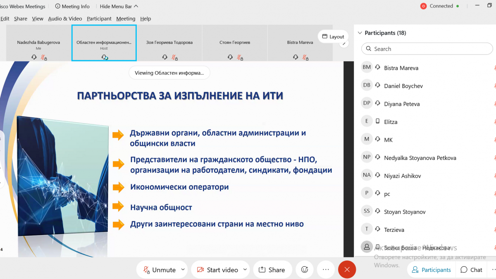The image size is (496, 279).
Task: Open audio options arrow beside Unmute
Action: coord(183,269)
